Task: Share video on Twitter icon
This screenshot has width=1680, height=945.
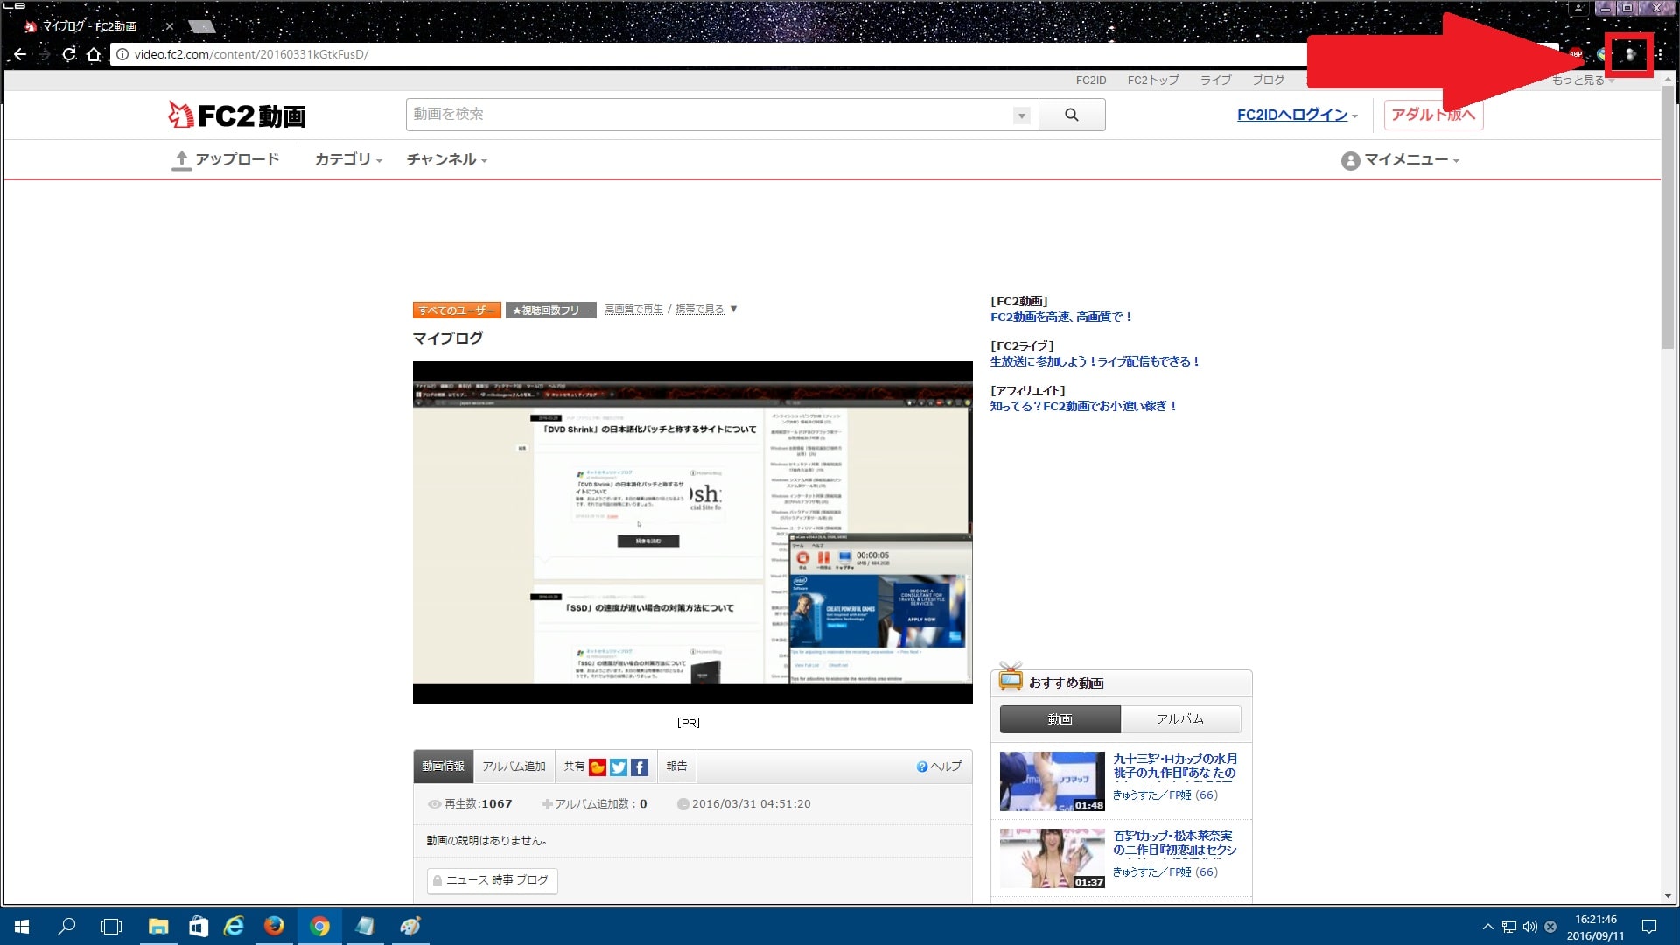Action: (619, 767)
